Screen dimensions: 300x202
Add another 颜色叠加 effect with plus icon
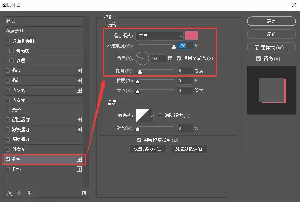click(79, 120)
